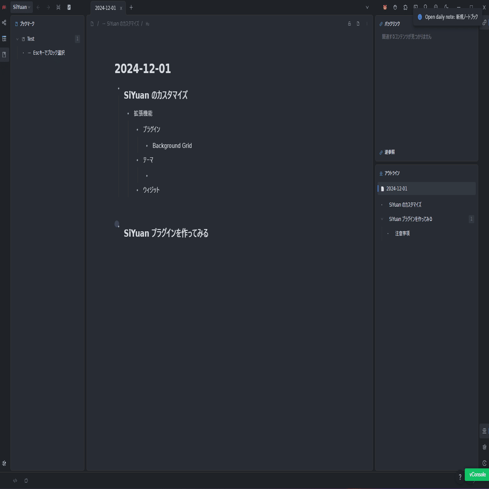Close the 2024-12-01 tab

(121, 8)
